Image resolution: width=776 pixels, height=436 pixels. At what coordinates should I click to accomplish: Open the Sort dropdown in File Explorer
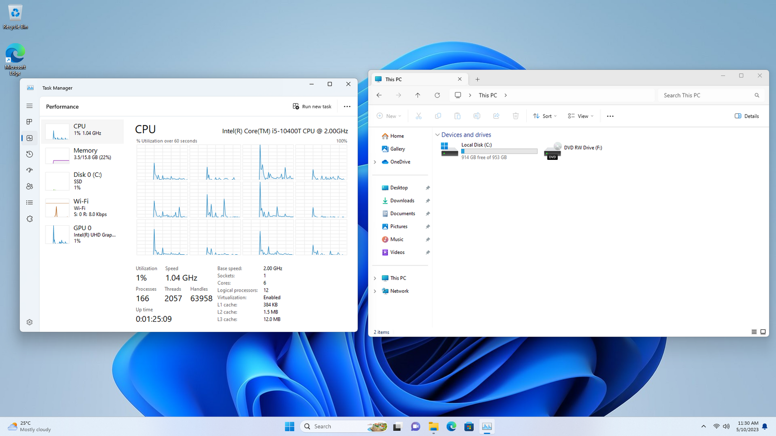click(545, 116)
